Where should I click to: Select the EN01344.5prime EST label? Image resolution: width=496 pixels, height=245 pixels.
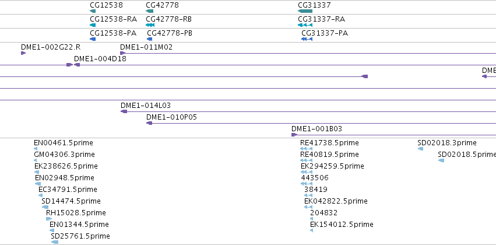point(79,225)
